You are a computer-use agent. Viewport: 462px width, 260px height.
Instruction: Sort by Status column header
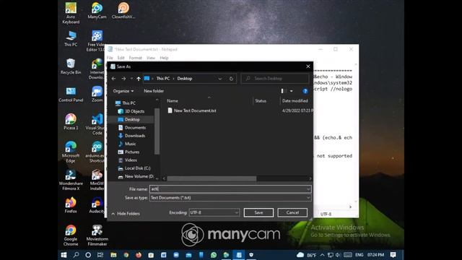point(261,101)
